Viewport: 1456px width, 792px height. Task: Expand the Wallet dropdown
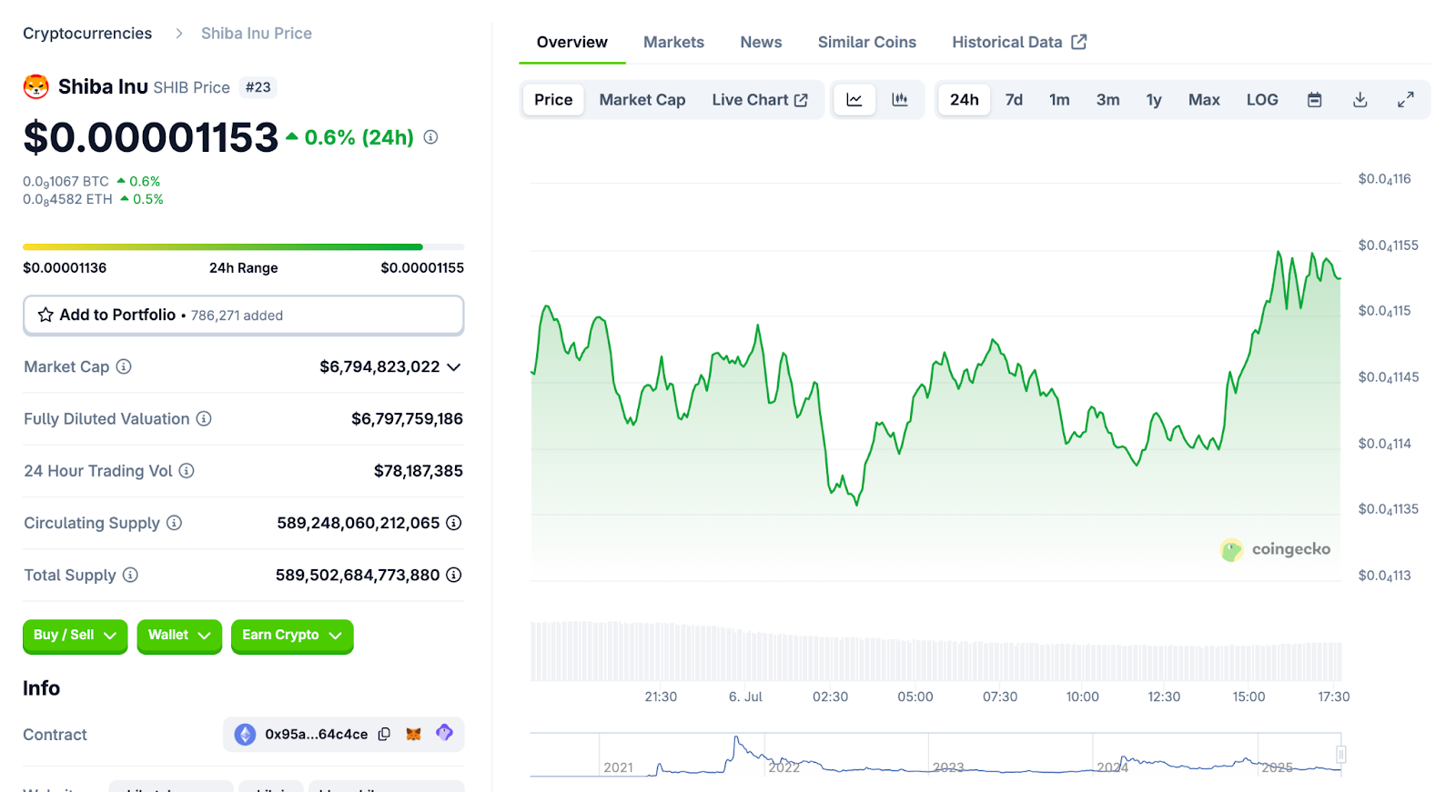click(x=178, y=636)
